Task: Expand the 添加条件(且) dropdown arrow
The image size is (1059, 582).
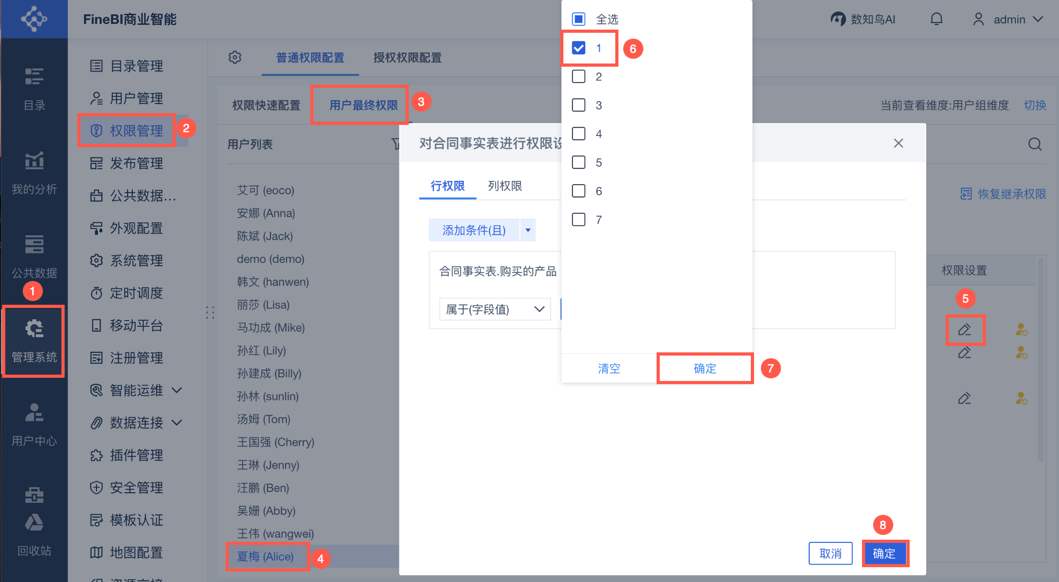Action: pyautogui.click(x=528, y=230)
